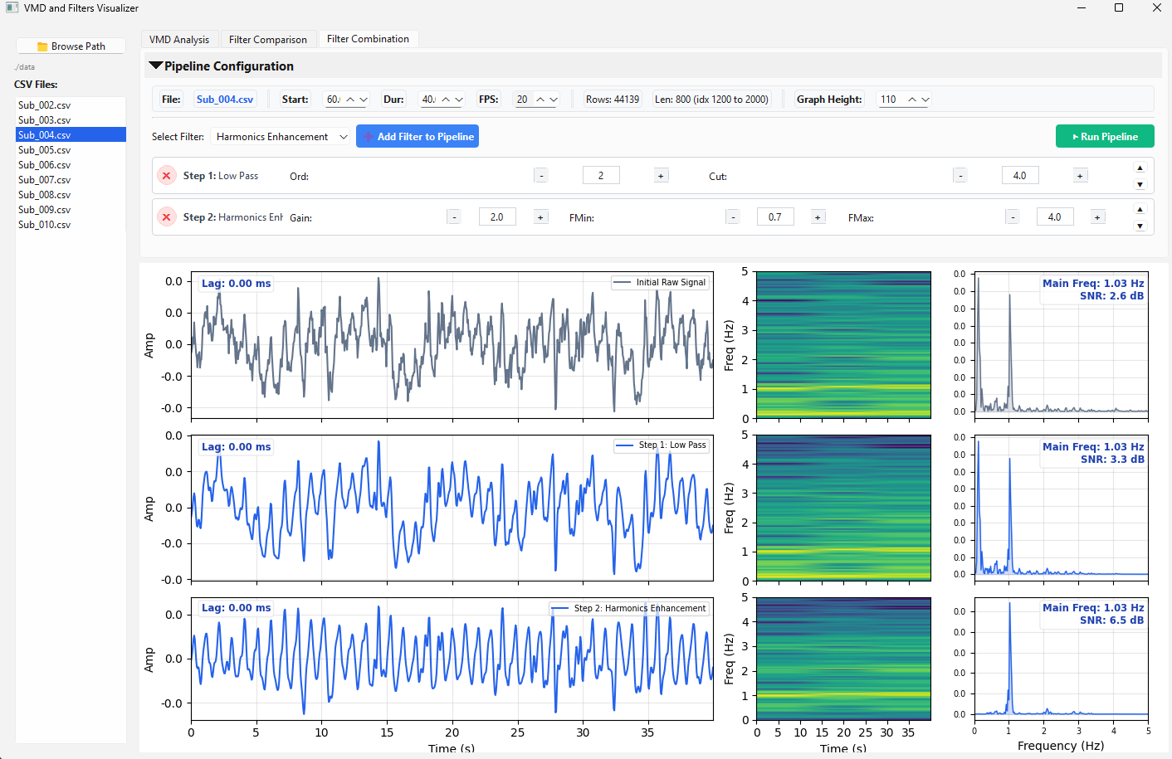Edit the Low Pass Ord value field

click(601, 176)
